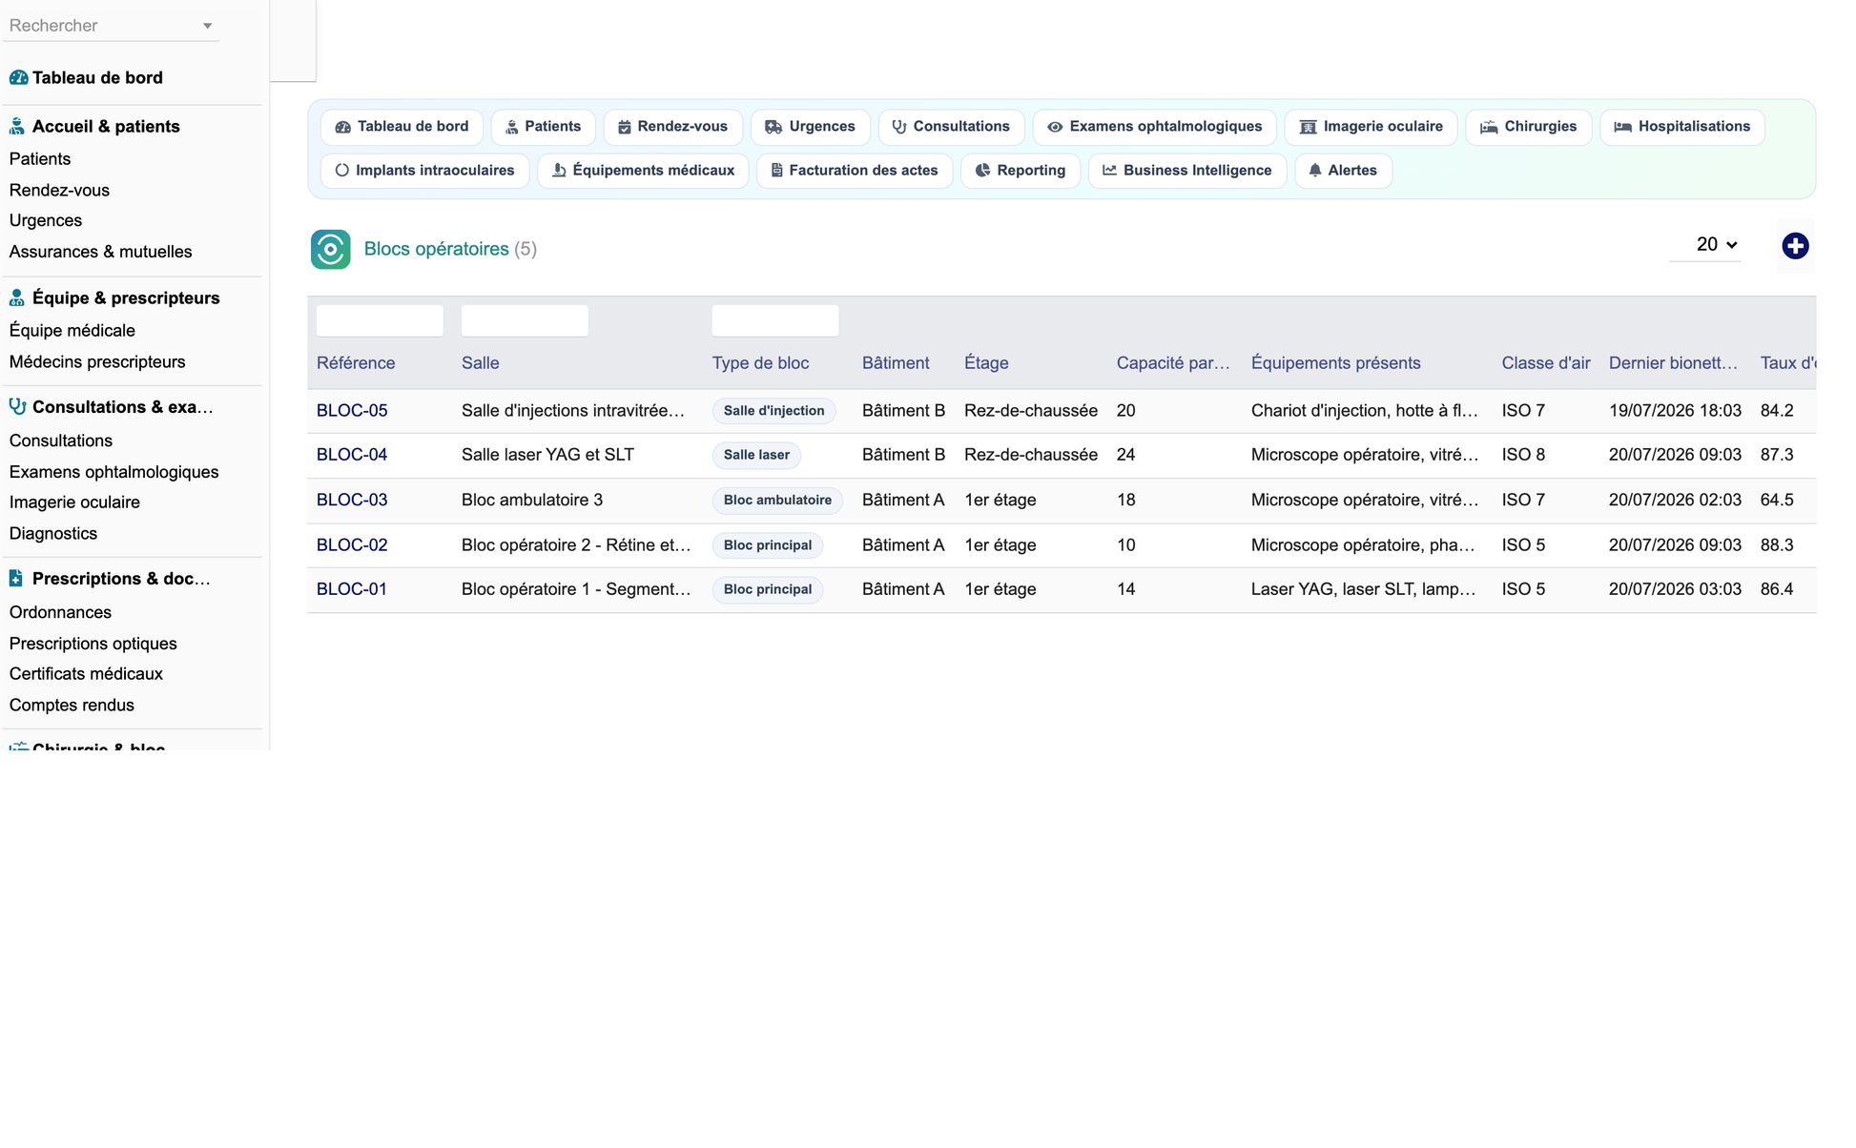Open Comptes rendus in the sidebar
This screenshot has height=1148, width=1856.
[x=72, y=706]
